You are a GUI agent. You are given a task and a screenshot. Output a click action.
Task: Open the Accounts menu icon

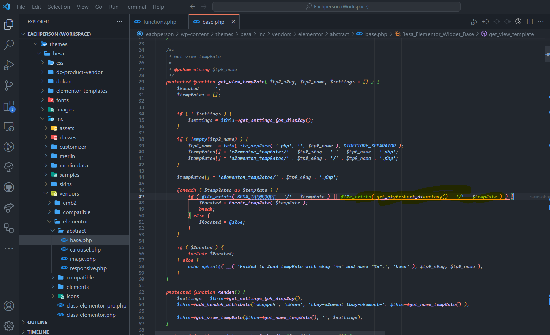tap(9, 306)
